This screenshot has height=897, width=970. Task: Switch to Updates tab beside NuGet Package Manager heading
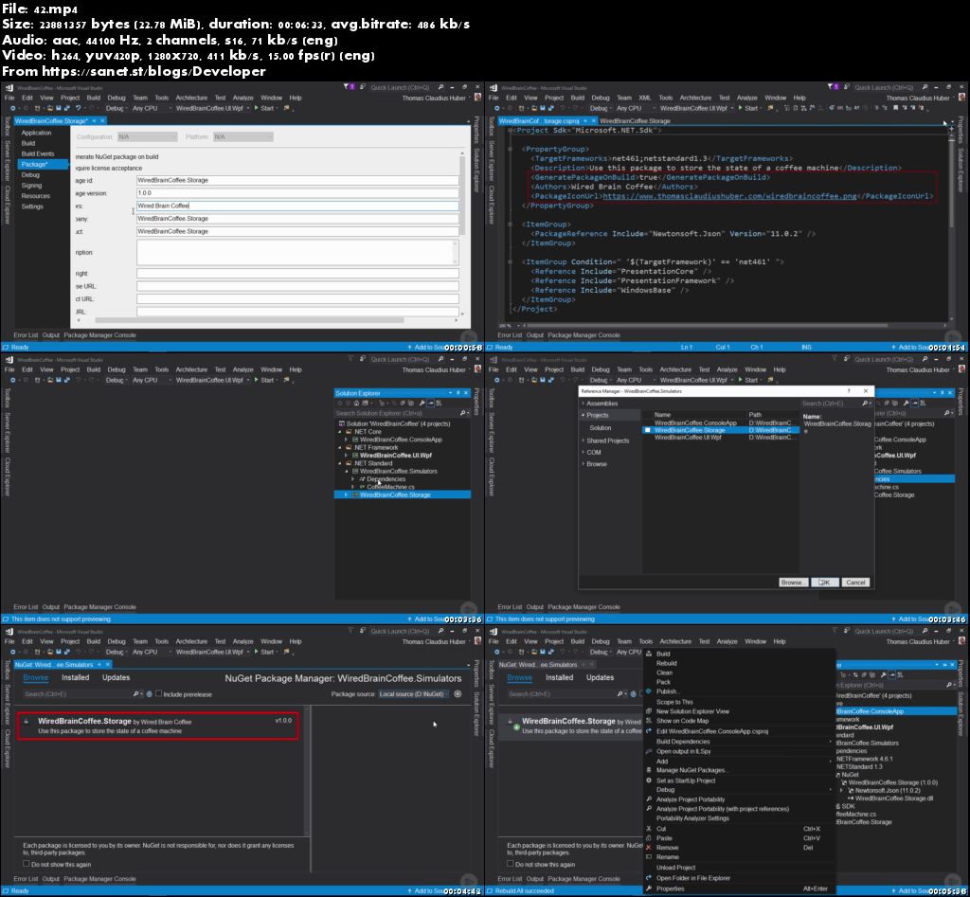point(116,677)
